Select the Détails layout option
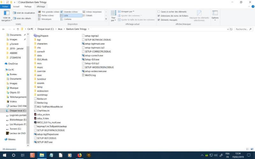Image resolution: width=255 pixels, height=159 pixels. pyautogui.click(x=87, y=15)
